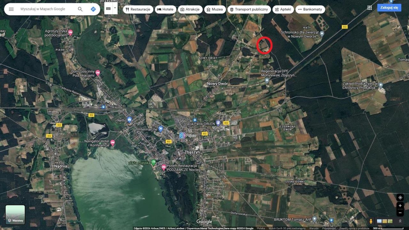
Task: Select the Dom Gościnny Pod Akacjami pin
Action: (98, 73)
